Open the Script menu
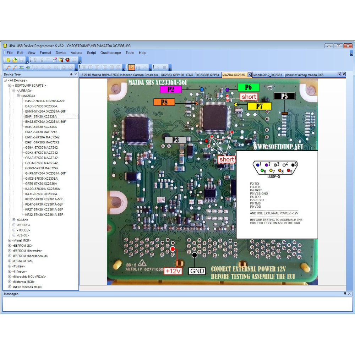 pyautogui.click(x=92, y=53)
